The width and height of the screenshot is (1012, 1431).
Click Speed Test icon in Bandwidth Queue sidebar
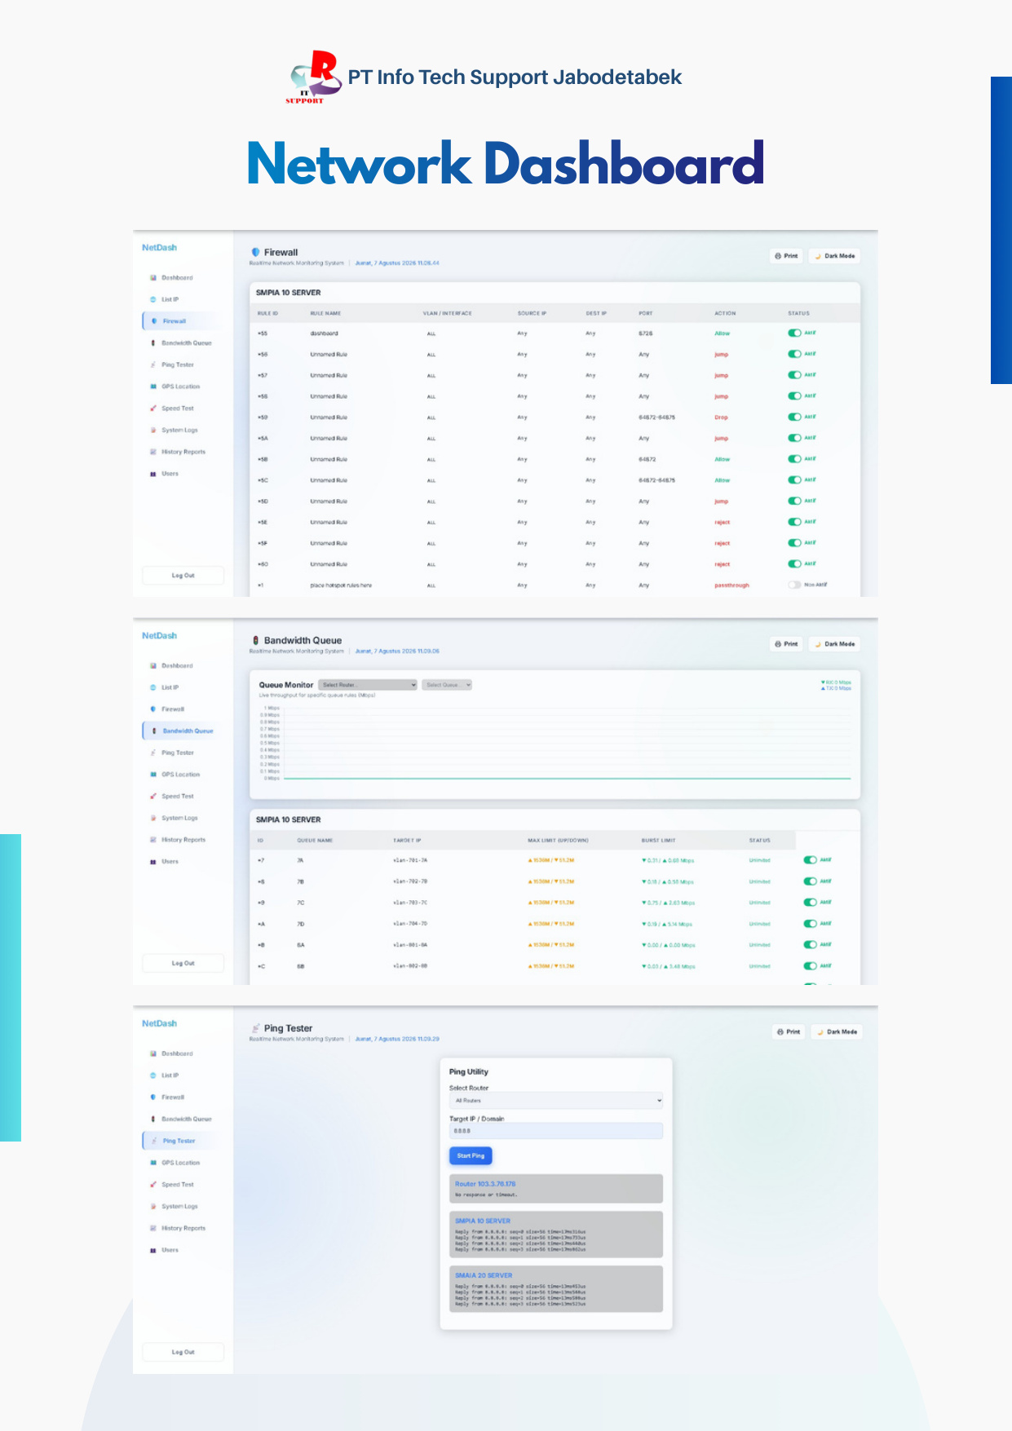[x=153, y=797]
